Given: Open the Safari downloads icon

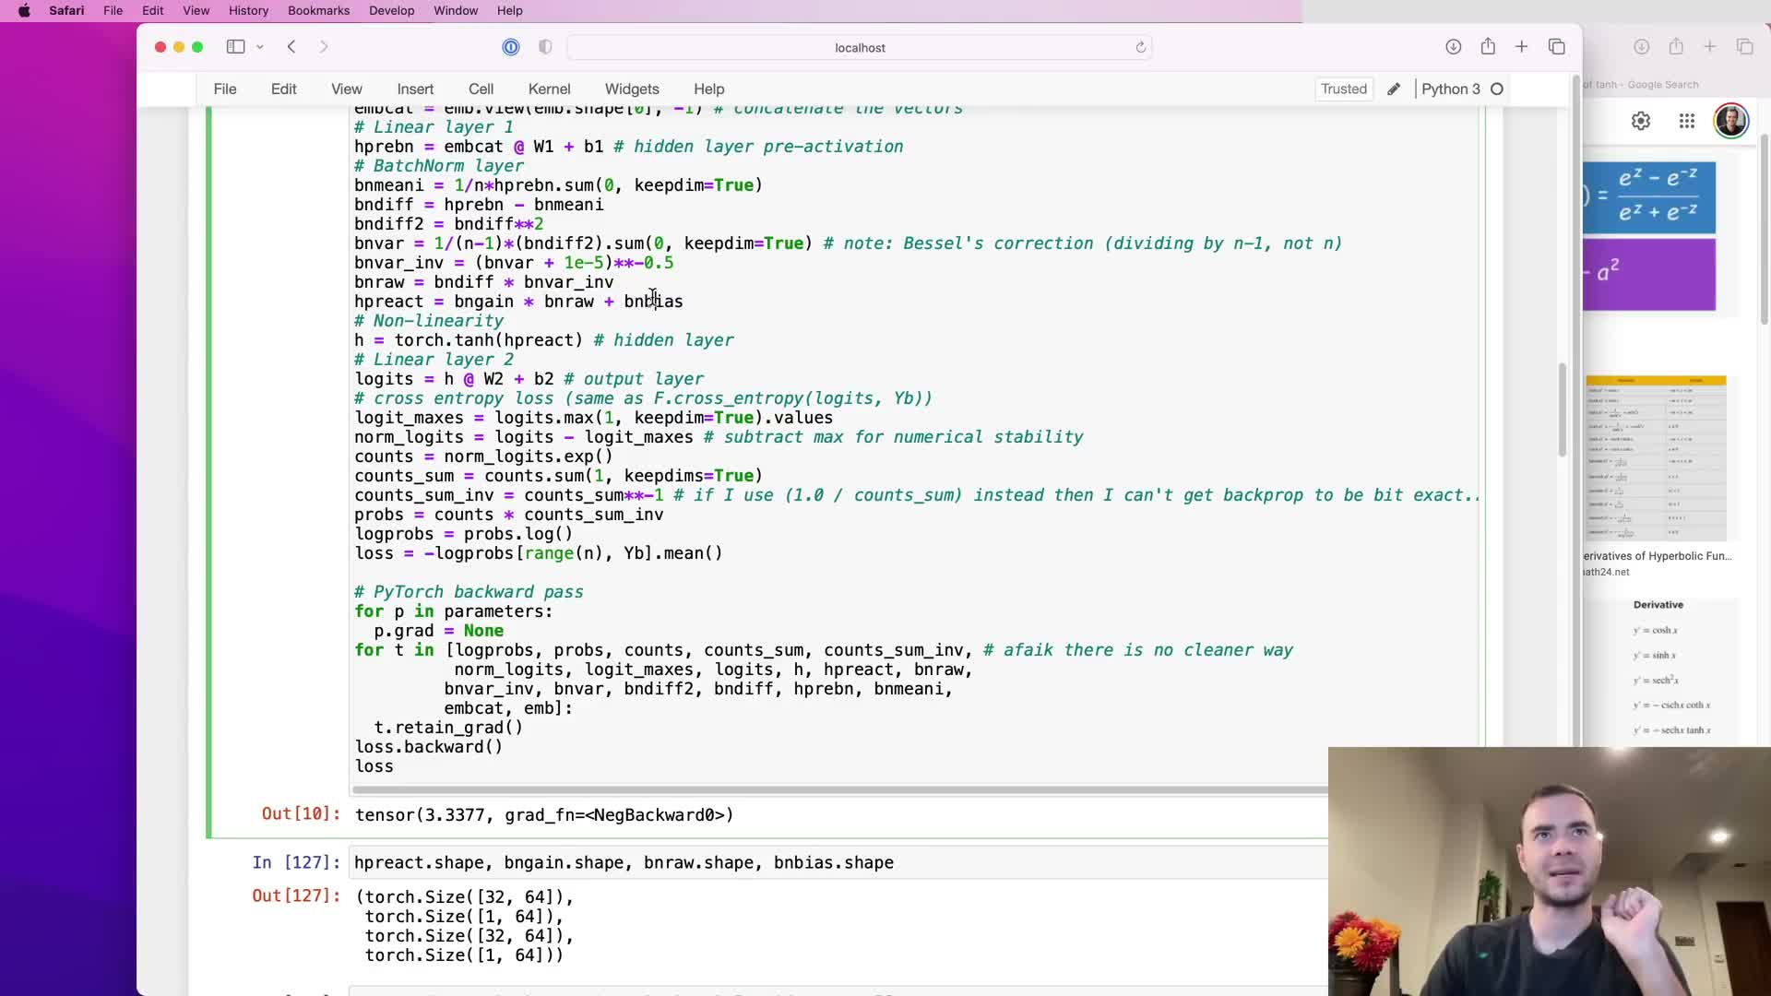Looking at the screenshot, I should click(x=1453, y=47).
